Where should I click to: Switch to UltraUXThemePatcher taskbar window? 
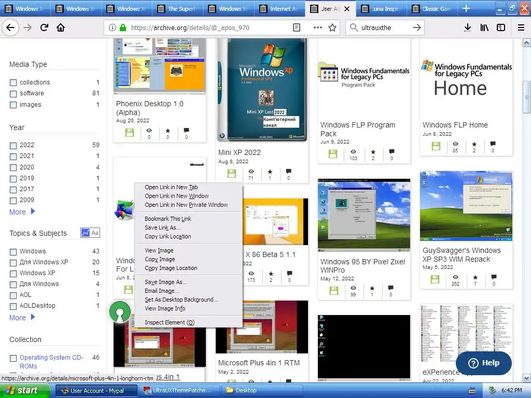[x=179, y=391]
